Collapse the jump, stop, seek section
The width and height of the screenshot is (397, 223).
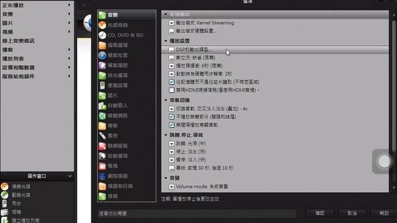[166, 135]
